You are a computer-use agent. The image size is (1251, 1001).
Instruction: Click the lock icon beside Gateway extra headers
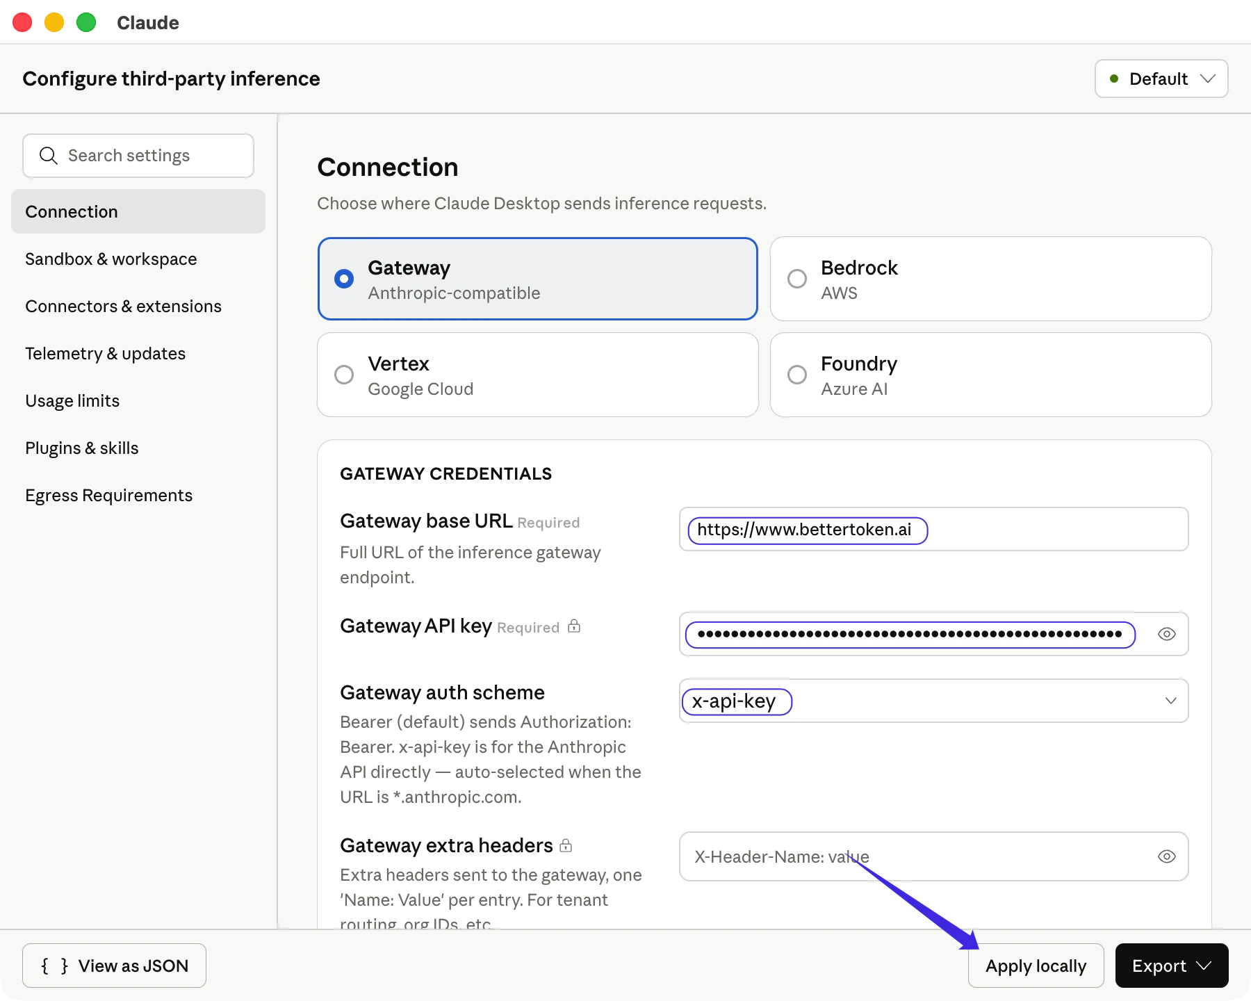566,845
